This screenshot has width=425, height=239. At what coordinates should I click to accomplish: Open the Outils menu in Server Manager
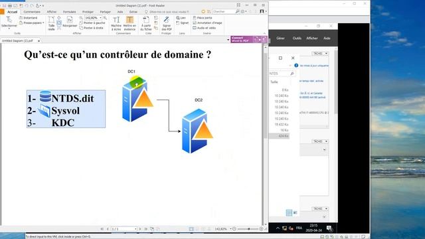point(297,39)
